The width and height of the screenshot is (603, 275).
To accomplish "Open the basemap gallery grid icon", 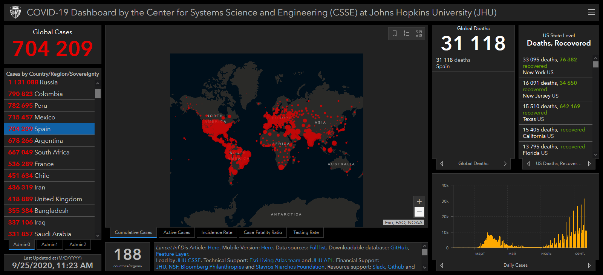I will pyautogui.click(x=419, y=34).
